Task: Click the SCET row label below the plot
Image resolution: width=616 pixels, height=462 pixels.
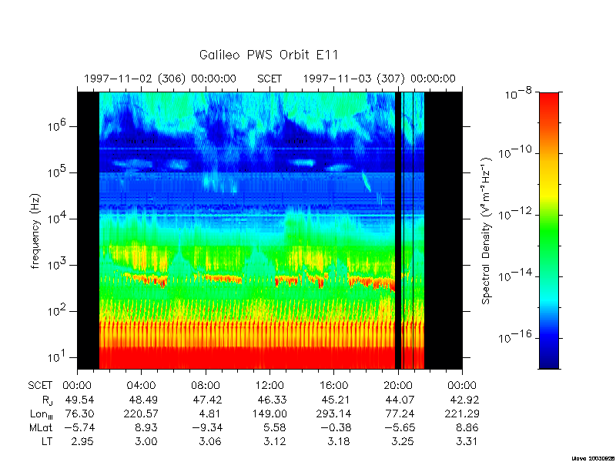Action: click(40, 386)
